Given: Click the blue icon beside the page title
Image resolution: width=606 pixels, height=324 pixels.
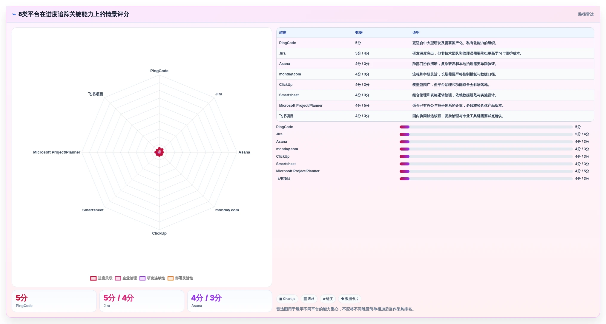Looking at the screenshot, I should (14, 14).
